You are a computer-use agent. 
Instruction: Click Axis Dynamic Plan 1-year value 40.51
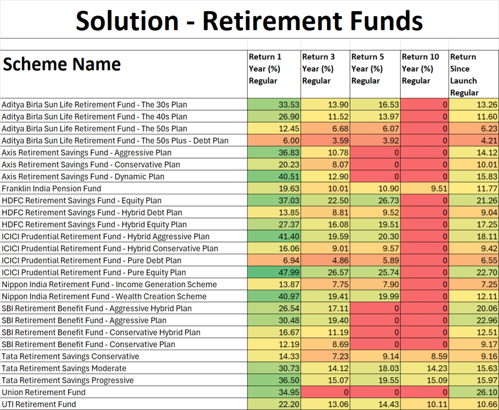274,176
